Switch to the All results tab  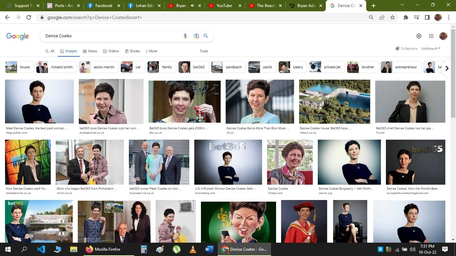[x=50, y=51]
